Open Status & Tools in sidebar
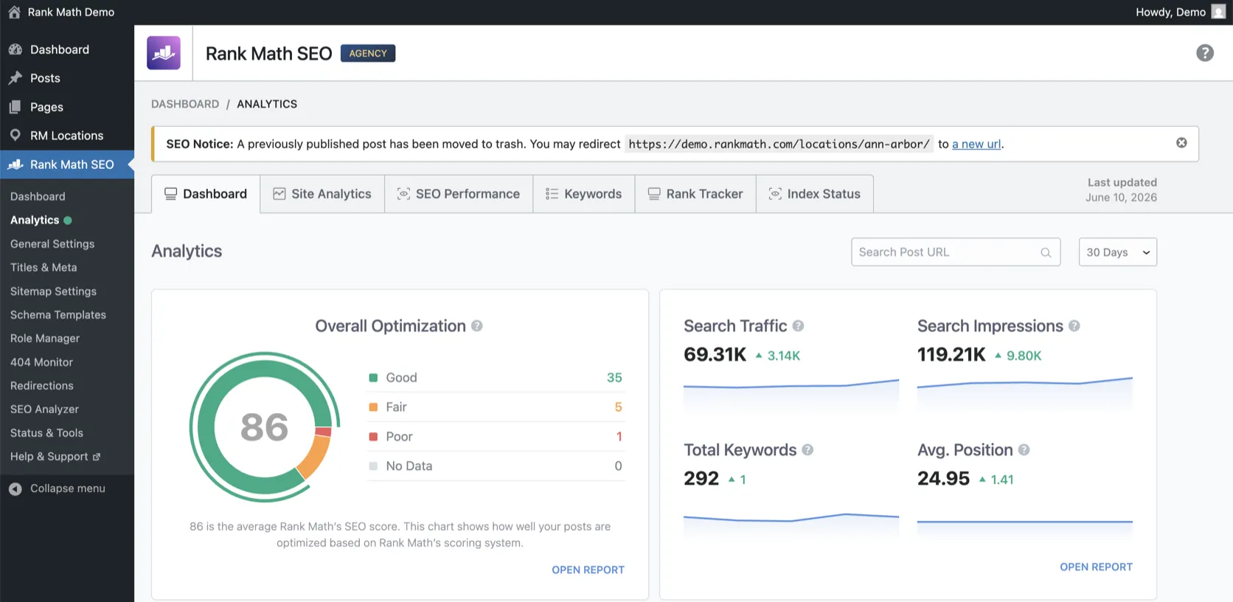Image resolution: width=1233 pixels, height=602 pixels. pos(46,433)
